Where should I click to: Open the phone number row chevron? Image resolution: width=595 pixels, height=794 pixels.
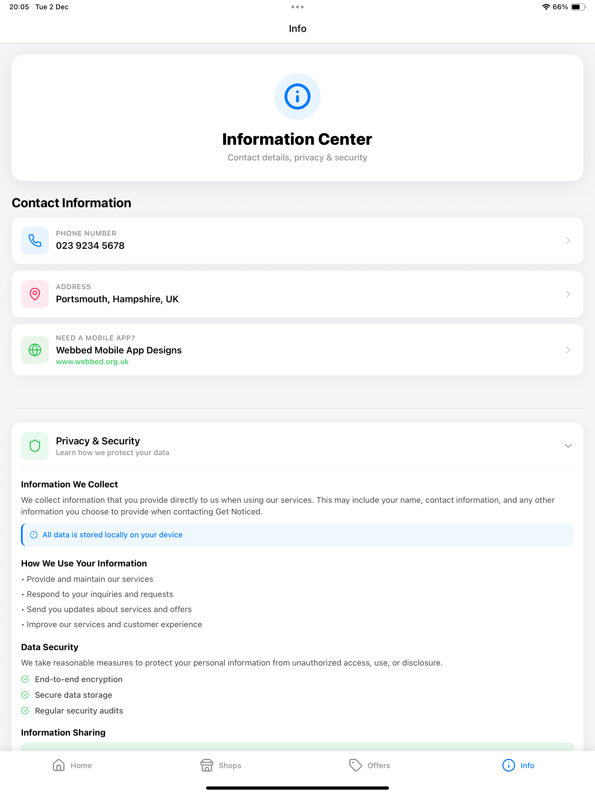tap(568, 241)
